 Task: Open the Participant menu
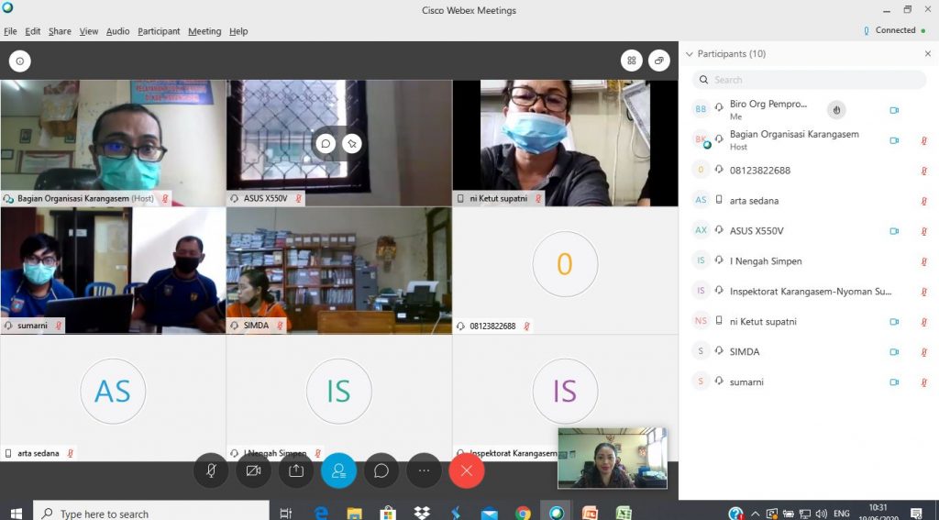point(159,31)
